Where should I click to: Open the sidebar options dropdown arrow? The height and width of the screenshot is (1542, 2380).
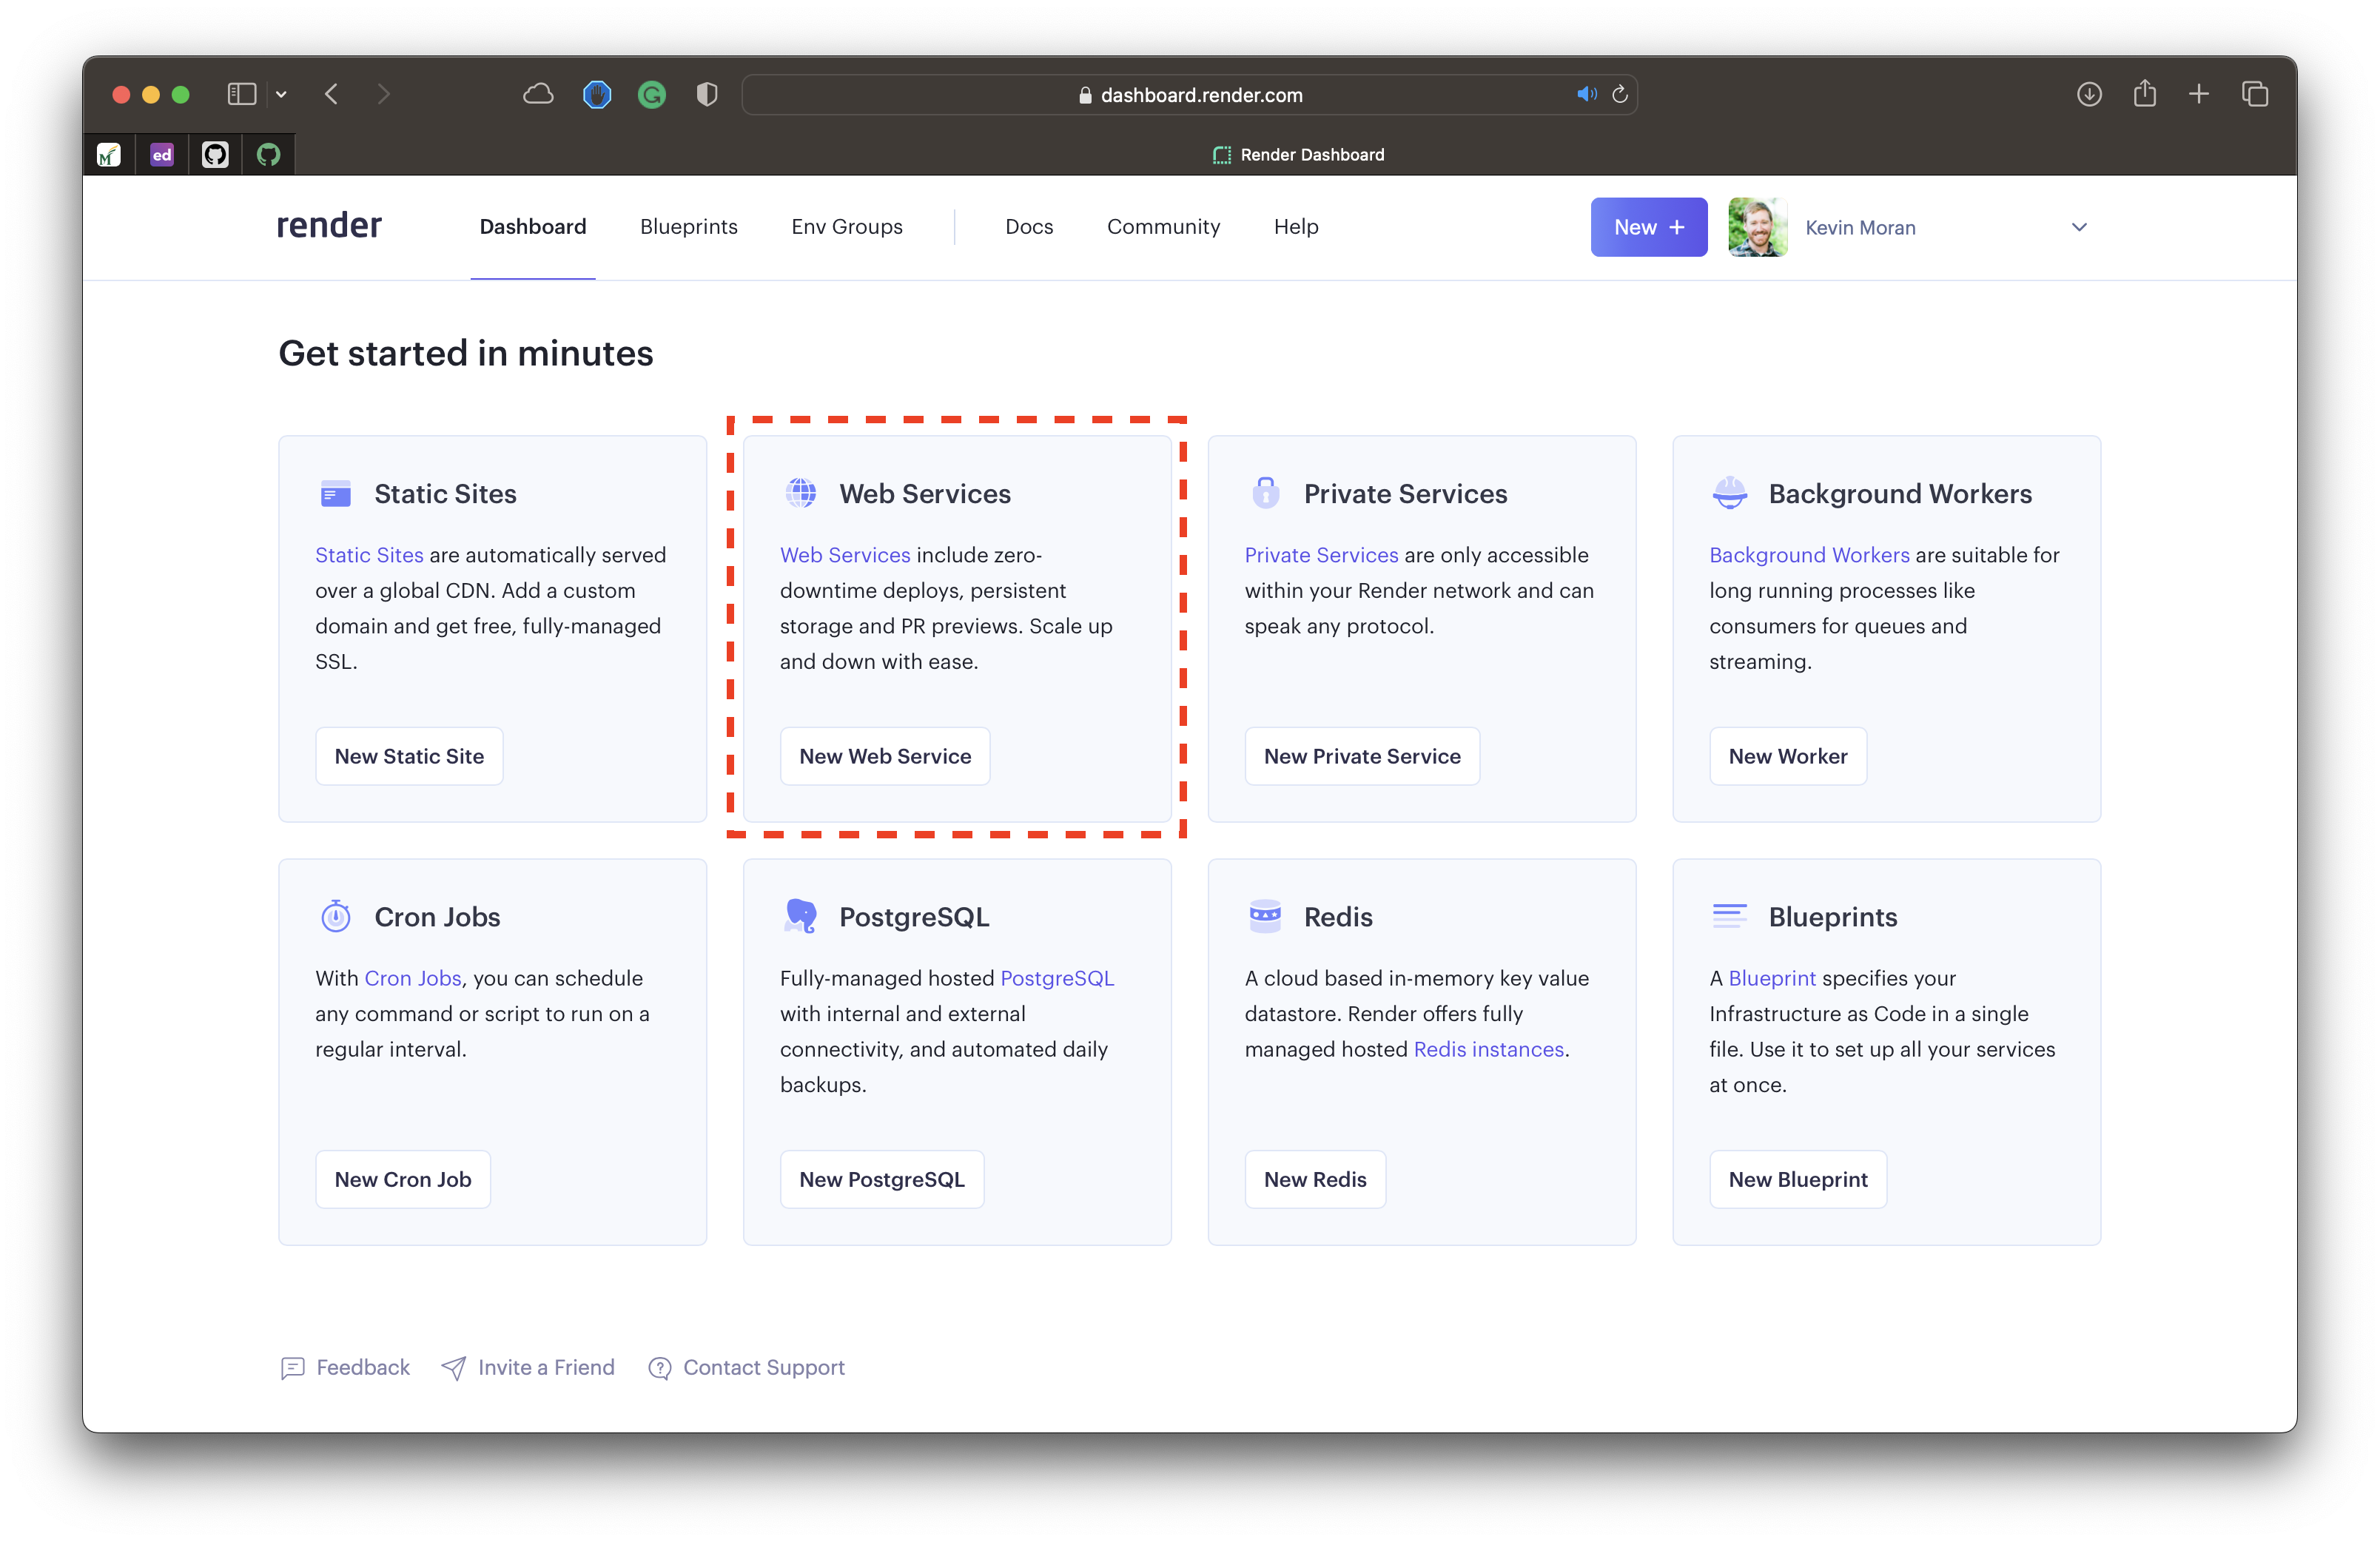pos(281,95)
